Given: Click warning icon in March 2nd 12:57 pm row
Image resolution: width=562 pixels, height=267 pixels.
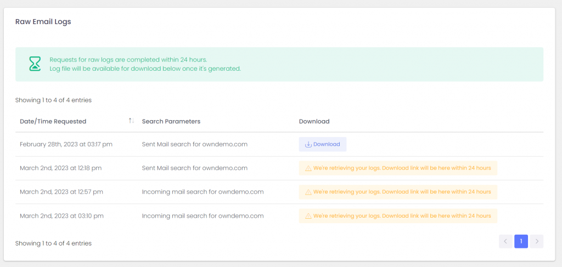Looking at the screenshot, I should [308, 192].
